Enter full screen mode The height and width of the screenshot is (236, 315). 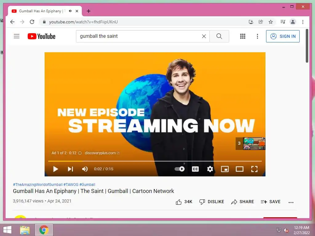click(254, 169)
